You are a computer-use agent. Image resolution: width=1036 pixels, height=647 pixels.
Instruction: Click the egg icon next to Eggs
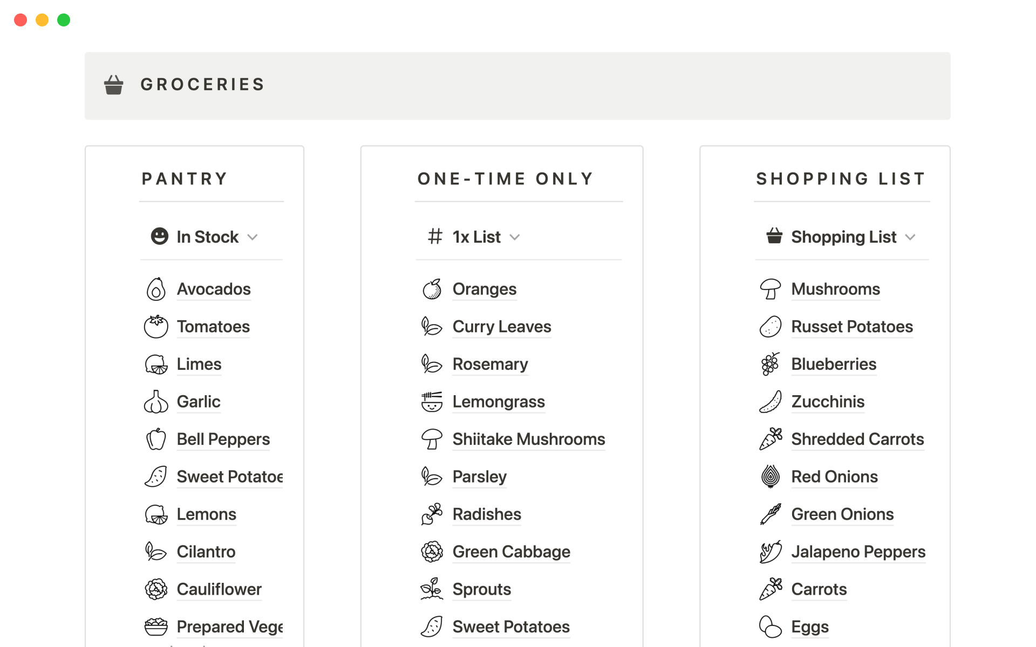click(x=770, y=627)
